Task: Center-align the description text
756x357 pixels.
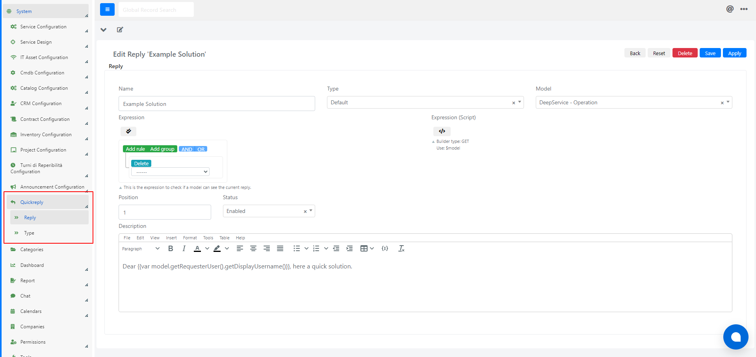Action: 253,248
